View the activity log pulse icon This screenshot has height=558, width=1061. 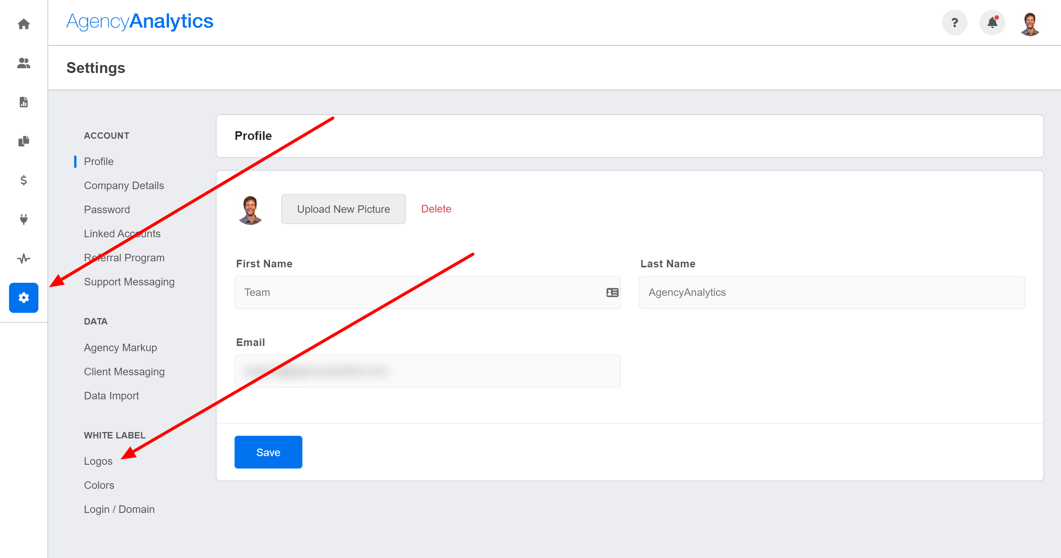pyautogui.click(x=23, y=259)
